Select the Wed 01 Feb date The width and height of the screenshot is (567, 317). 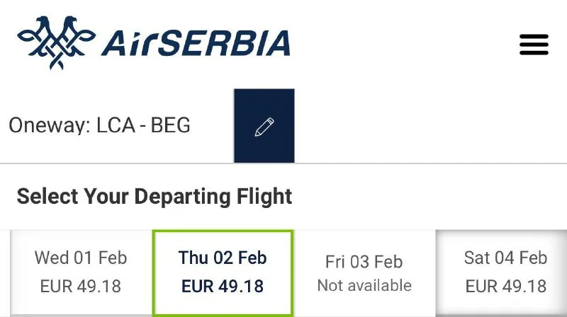[x=81, y=258]
